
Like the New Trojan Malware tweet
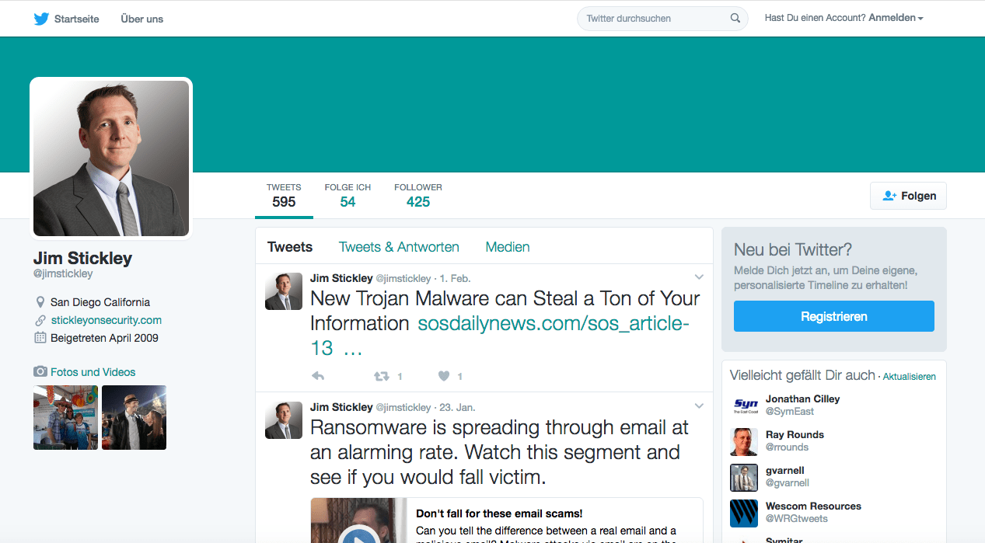[444, 376]
